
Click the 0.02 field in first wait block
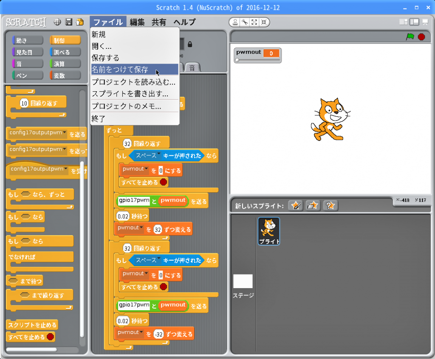[x=123, y=216]
